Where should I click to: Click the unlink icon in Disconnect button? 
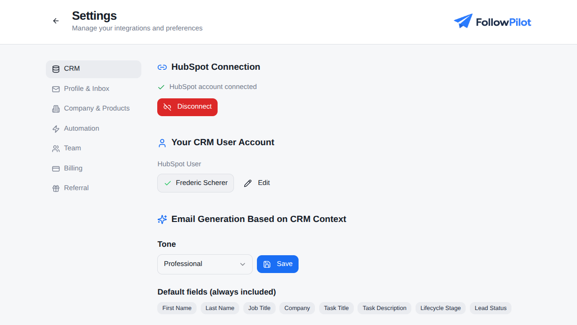point(167,107)
